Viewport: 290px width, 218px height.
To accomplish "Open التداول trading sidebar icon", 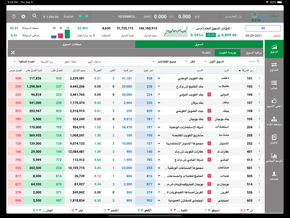I will tap(274, 67).
